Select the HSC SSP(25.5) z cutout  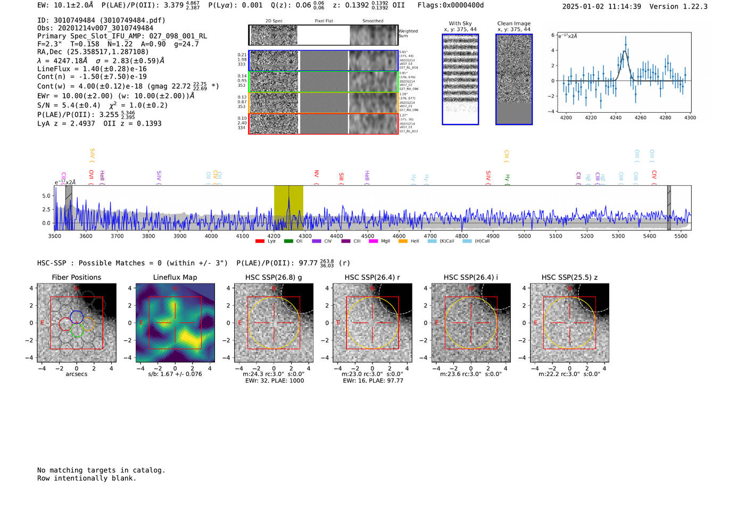(x=569, y=323)
